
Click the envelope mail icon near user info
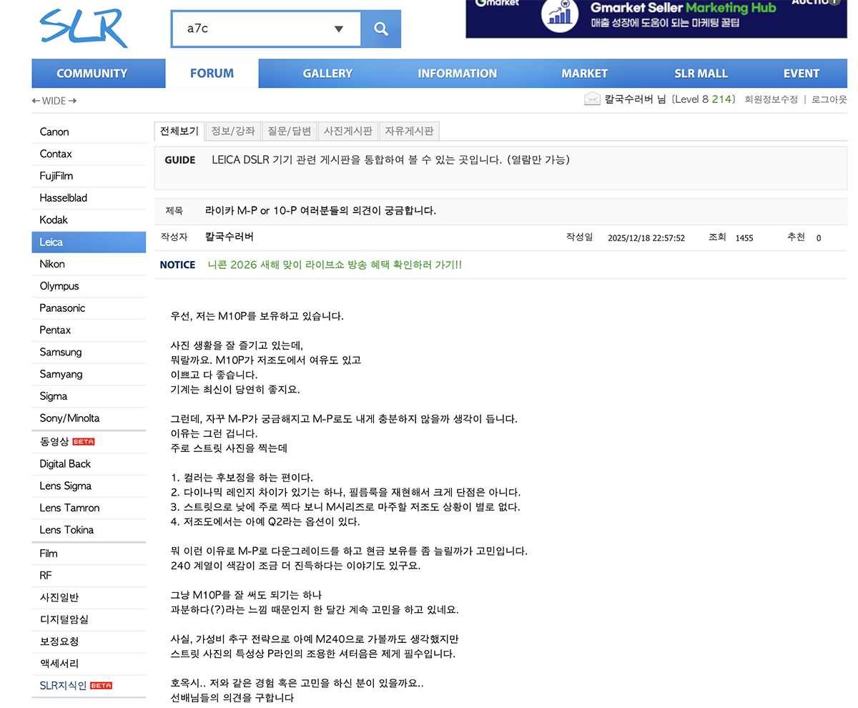(x=591, y=99)
